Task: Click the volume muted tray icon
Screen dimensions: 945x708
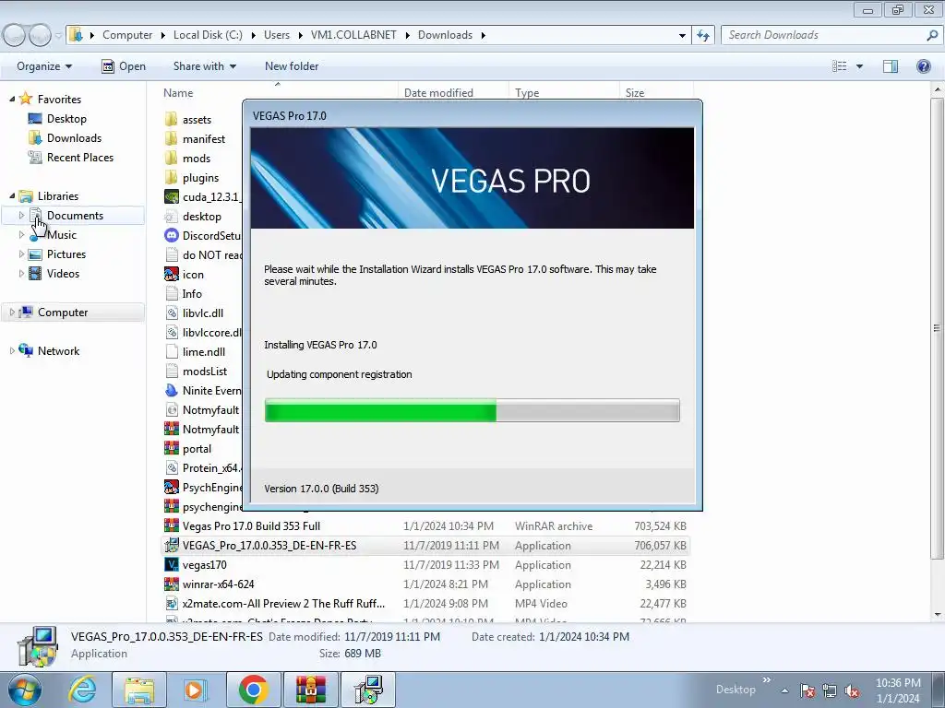Action: tap(852, 691)
